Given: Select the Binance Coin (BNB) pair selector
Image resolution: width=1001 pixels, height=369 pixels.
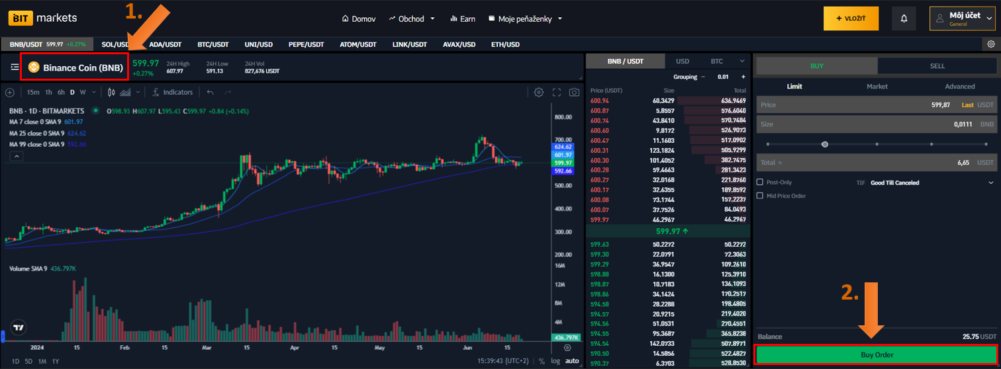Looking at the screenshot, I should 75,67.
